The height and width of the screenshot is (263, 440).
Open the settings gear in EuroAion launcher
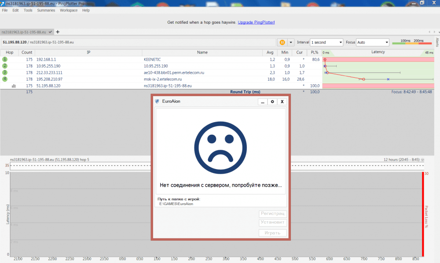[x=272, y=101]
